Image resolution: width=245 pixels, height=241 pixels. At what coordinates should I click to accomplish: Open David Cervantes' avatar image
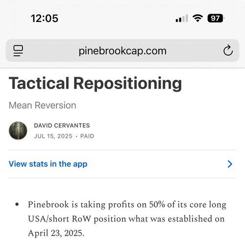point(18,131)
